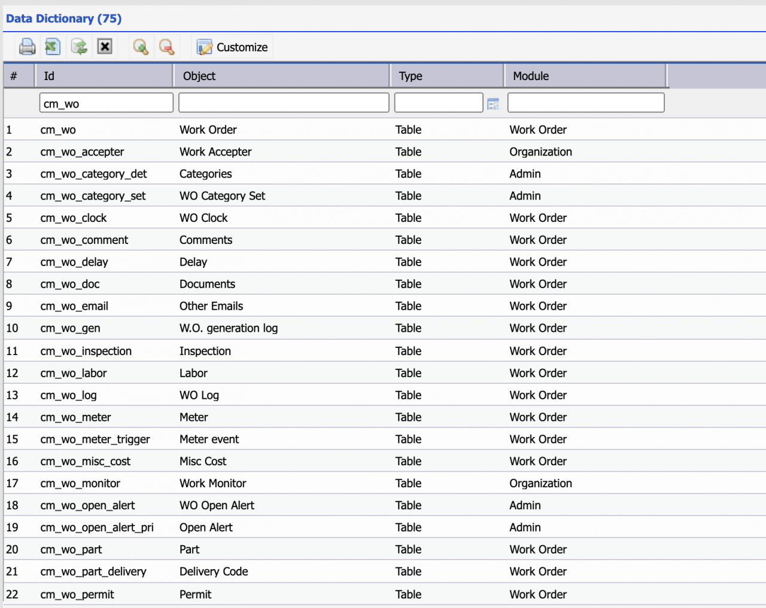Click the Data Dictionary (75) title
Viewport: 766px width, 608px height.
(x=63, y=19)
